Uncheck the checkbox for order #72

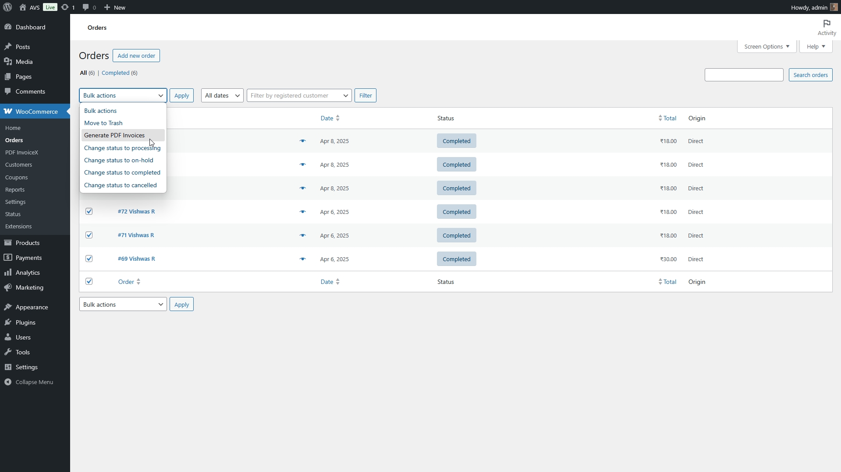coord(89,211)
